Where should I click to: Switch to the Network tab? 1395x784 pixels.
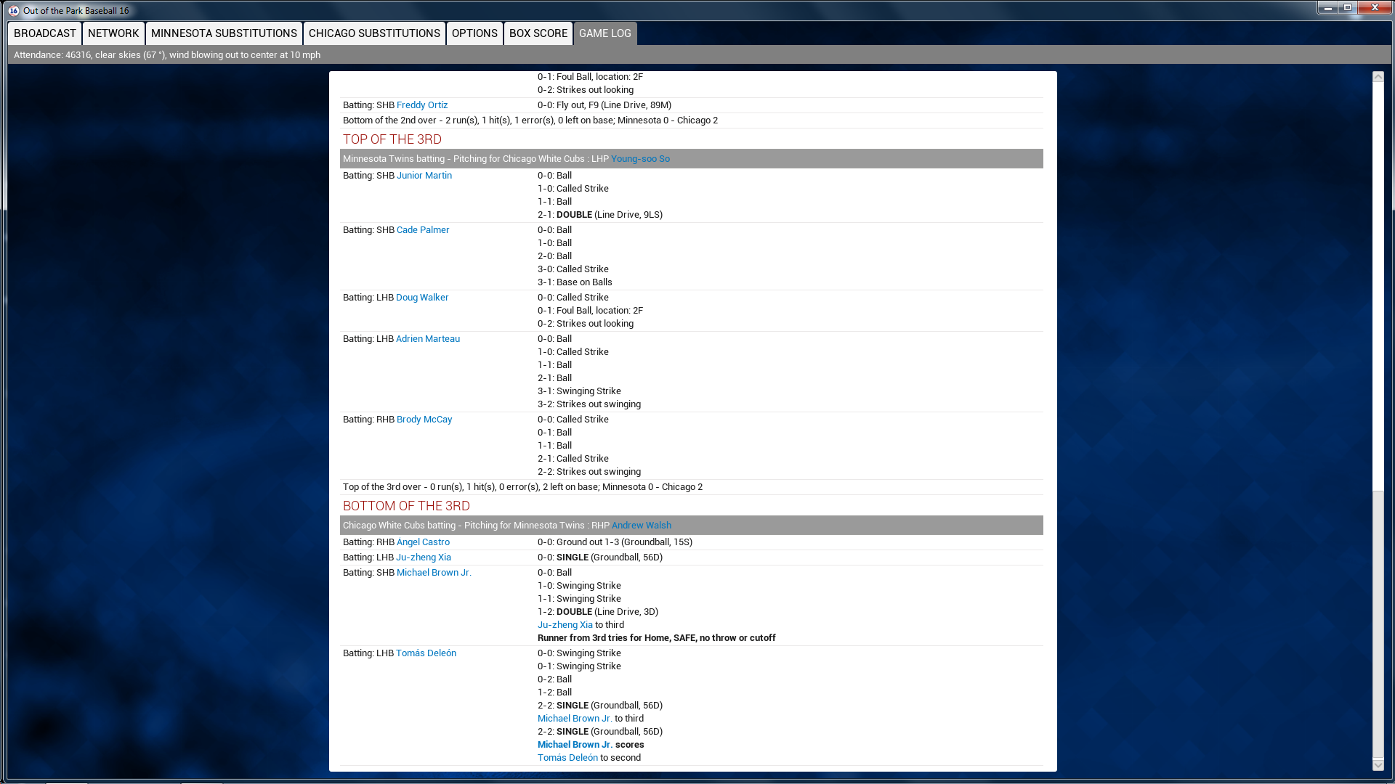(113, 33)
